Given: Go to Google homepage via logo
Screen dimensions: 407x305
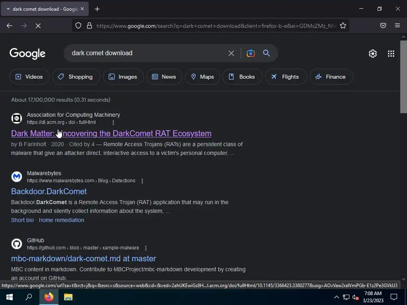Looking at the screenshot, I should (x=27, y=54).
